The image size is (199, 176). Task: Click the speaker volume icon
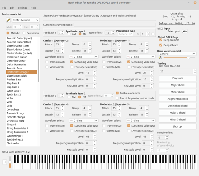click(160, 58)
